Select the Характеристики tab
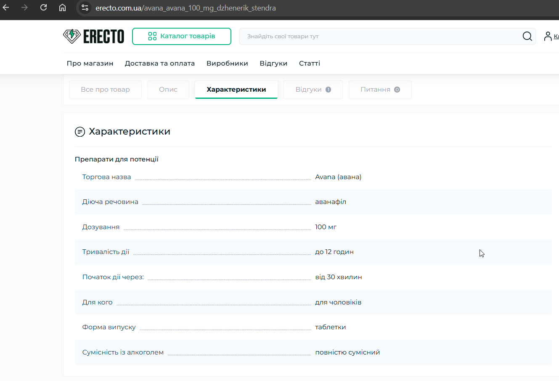This screenshot has width=559, height=381. tap(236, 90)
